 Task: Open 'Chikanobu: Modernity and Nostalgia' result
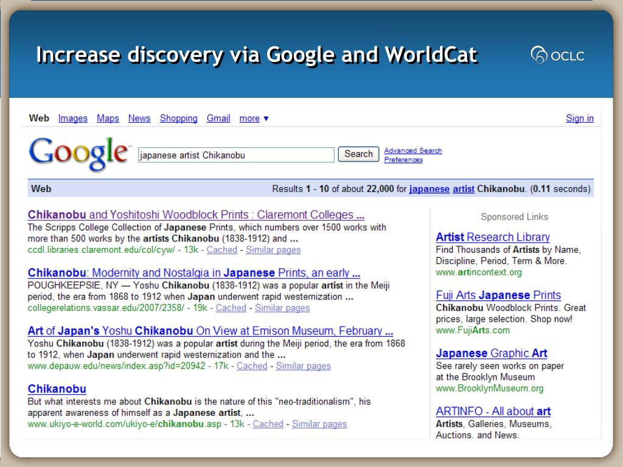pos(194,273)
